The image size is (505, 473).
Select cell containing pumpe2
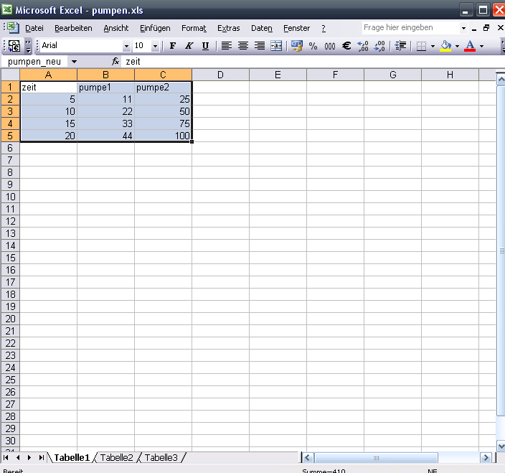click(163, 88)
